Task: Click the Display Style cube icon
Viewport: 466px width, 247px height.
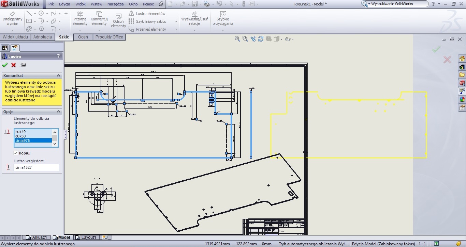Action: point(276,39)
